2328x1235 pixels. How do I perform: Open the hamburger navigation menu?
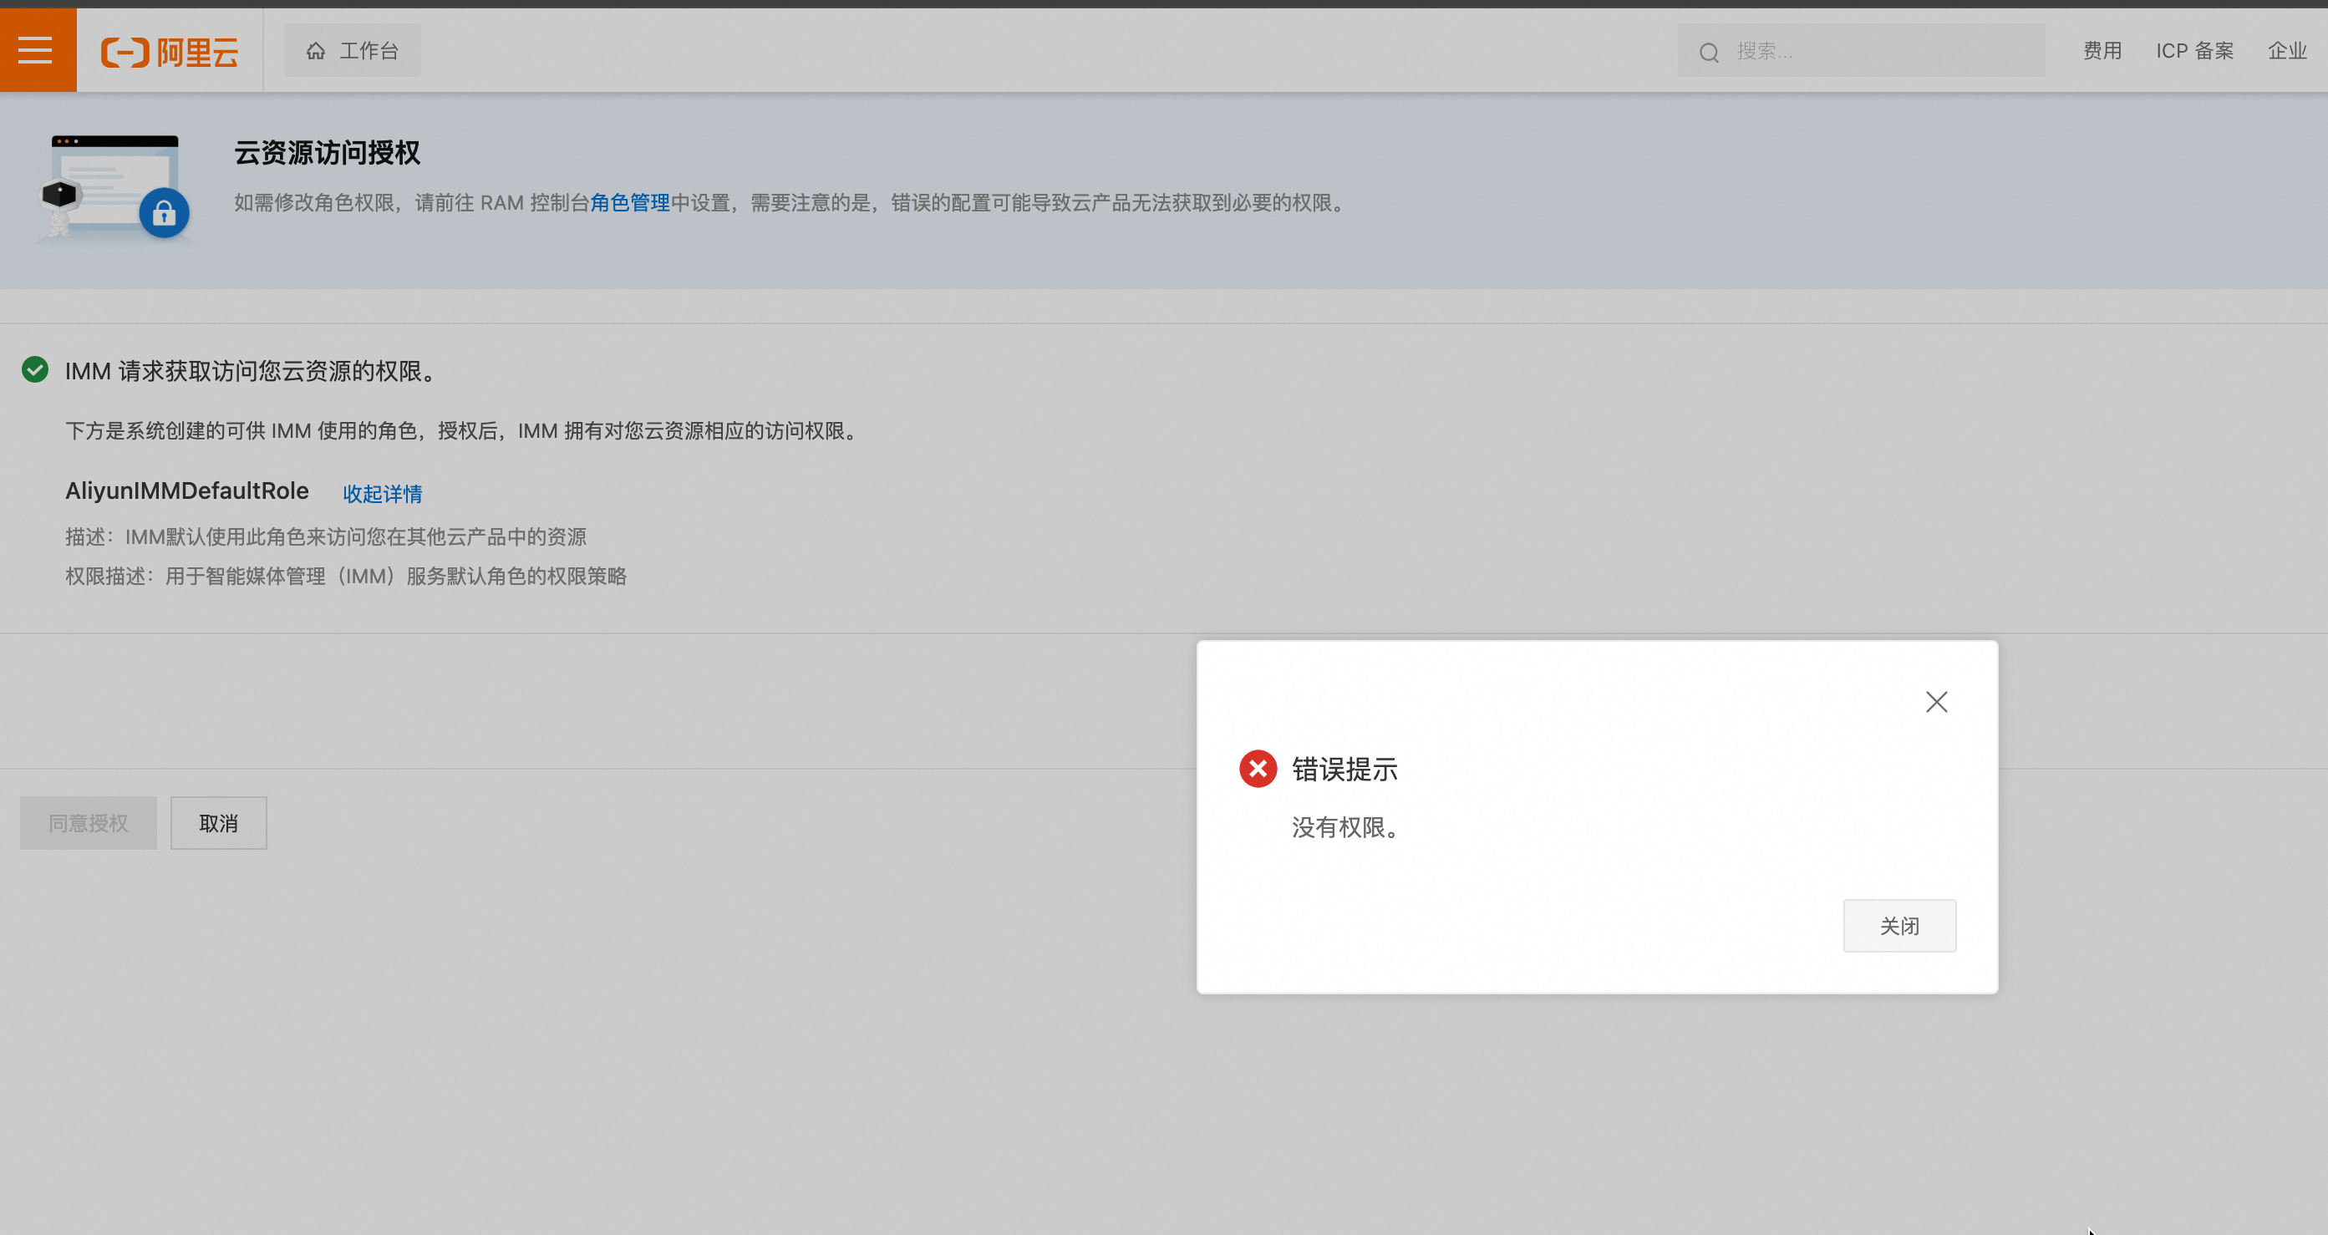36,51
